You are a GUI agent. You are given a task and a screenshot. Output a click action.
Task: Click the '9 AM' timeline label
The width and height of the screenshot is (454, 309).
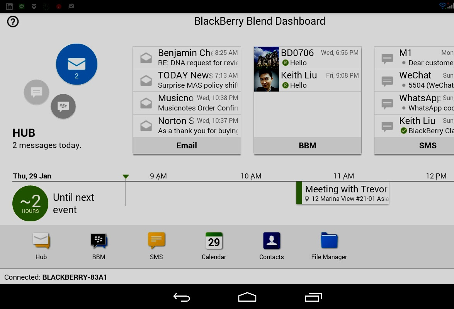[158, 176]
